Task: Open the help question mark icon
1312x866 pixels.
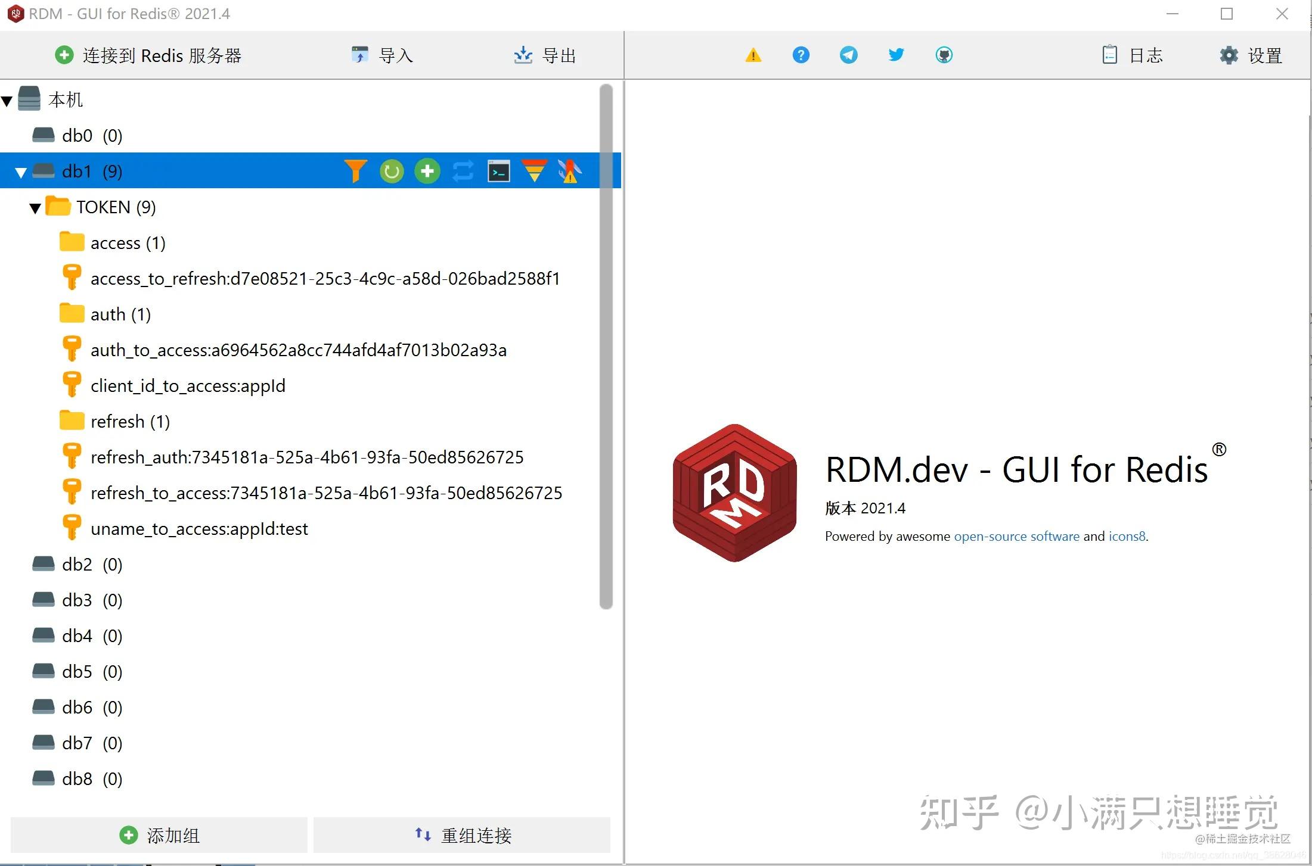Action: click(801, 55)
